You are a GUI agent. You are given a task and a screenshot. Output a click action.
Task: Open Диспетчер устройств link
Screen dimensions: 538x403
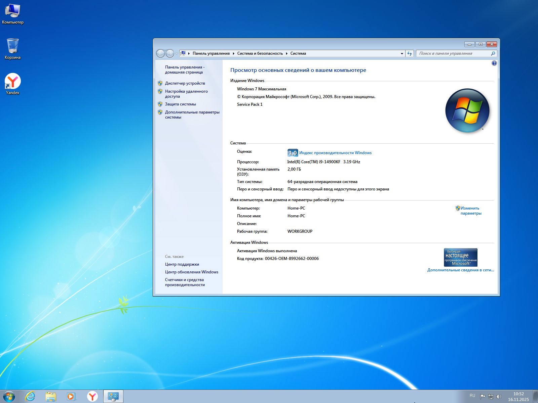coord(185,83)
